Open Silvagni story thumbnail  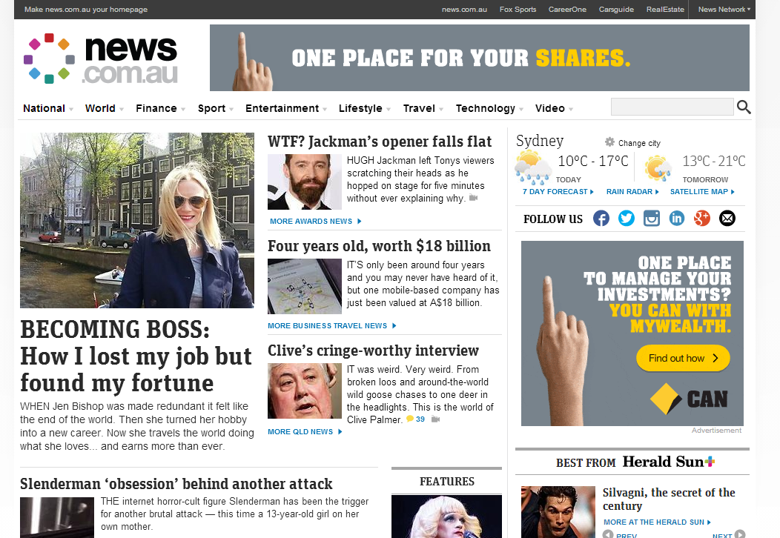pos(558,512)
